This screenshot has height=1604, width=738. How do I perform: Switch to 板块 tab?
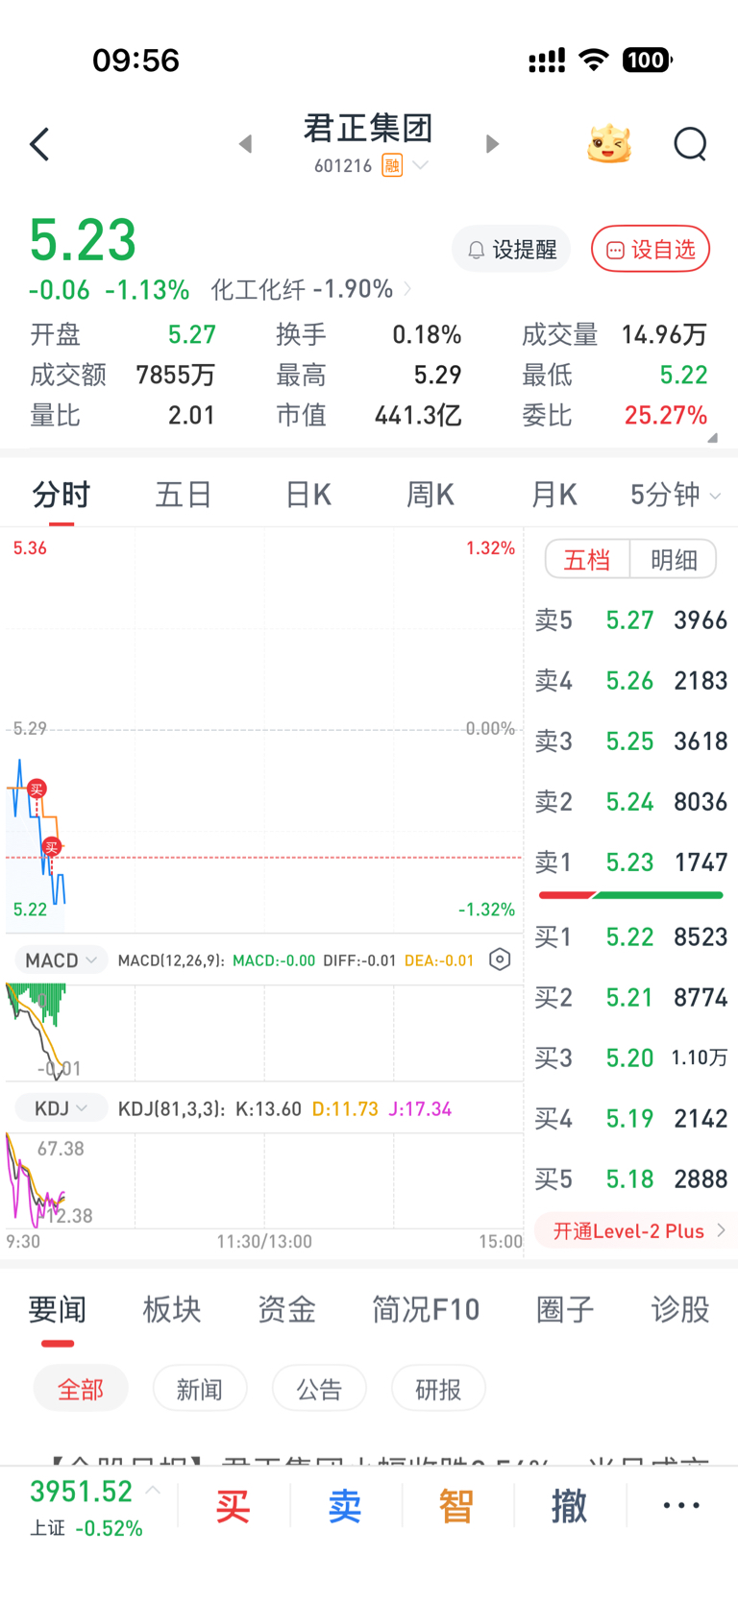click(x=172, y=1309)
